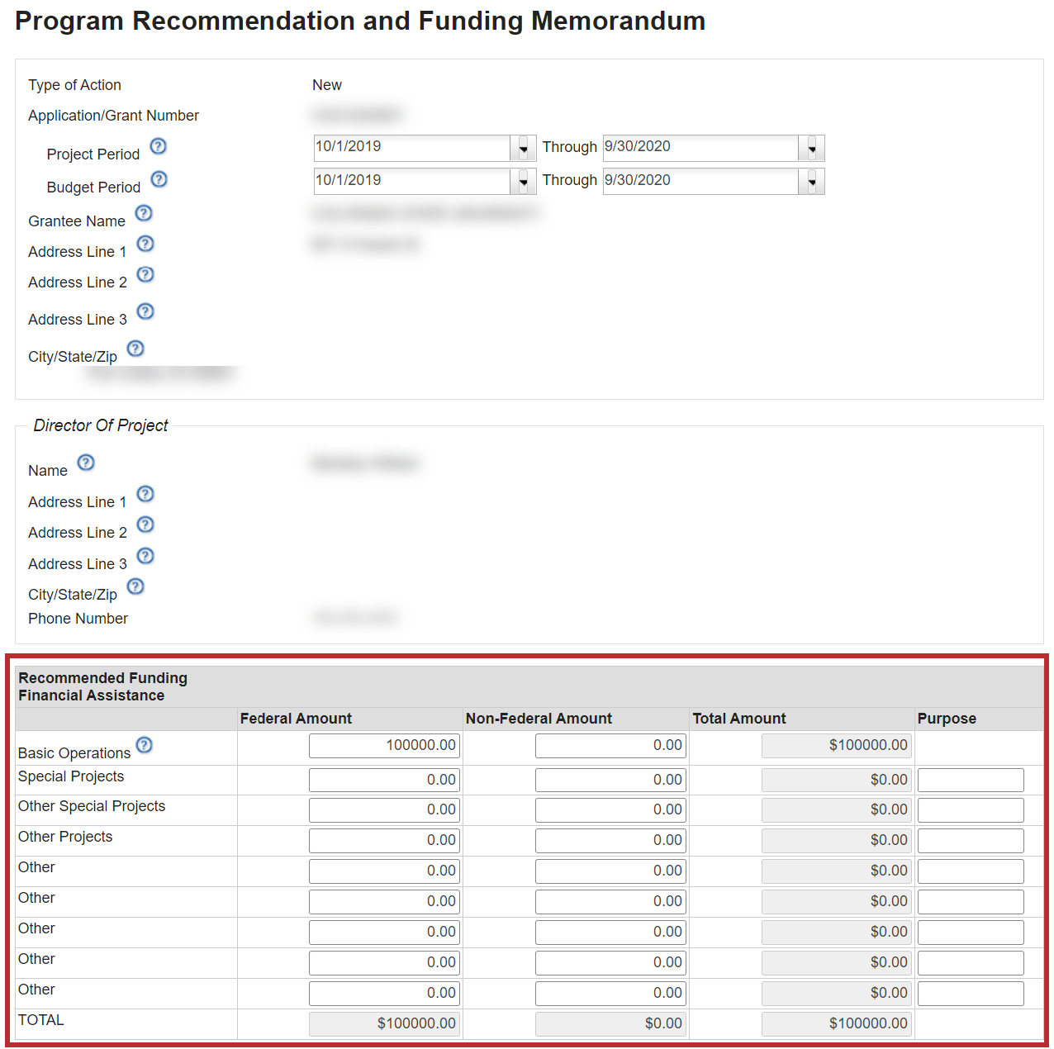Click help icon for Director Address Line 3
The width and height of the screenshot is (1054, 1049).
(145, 556)
